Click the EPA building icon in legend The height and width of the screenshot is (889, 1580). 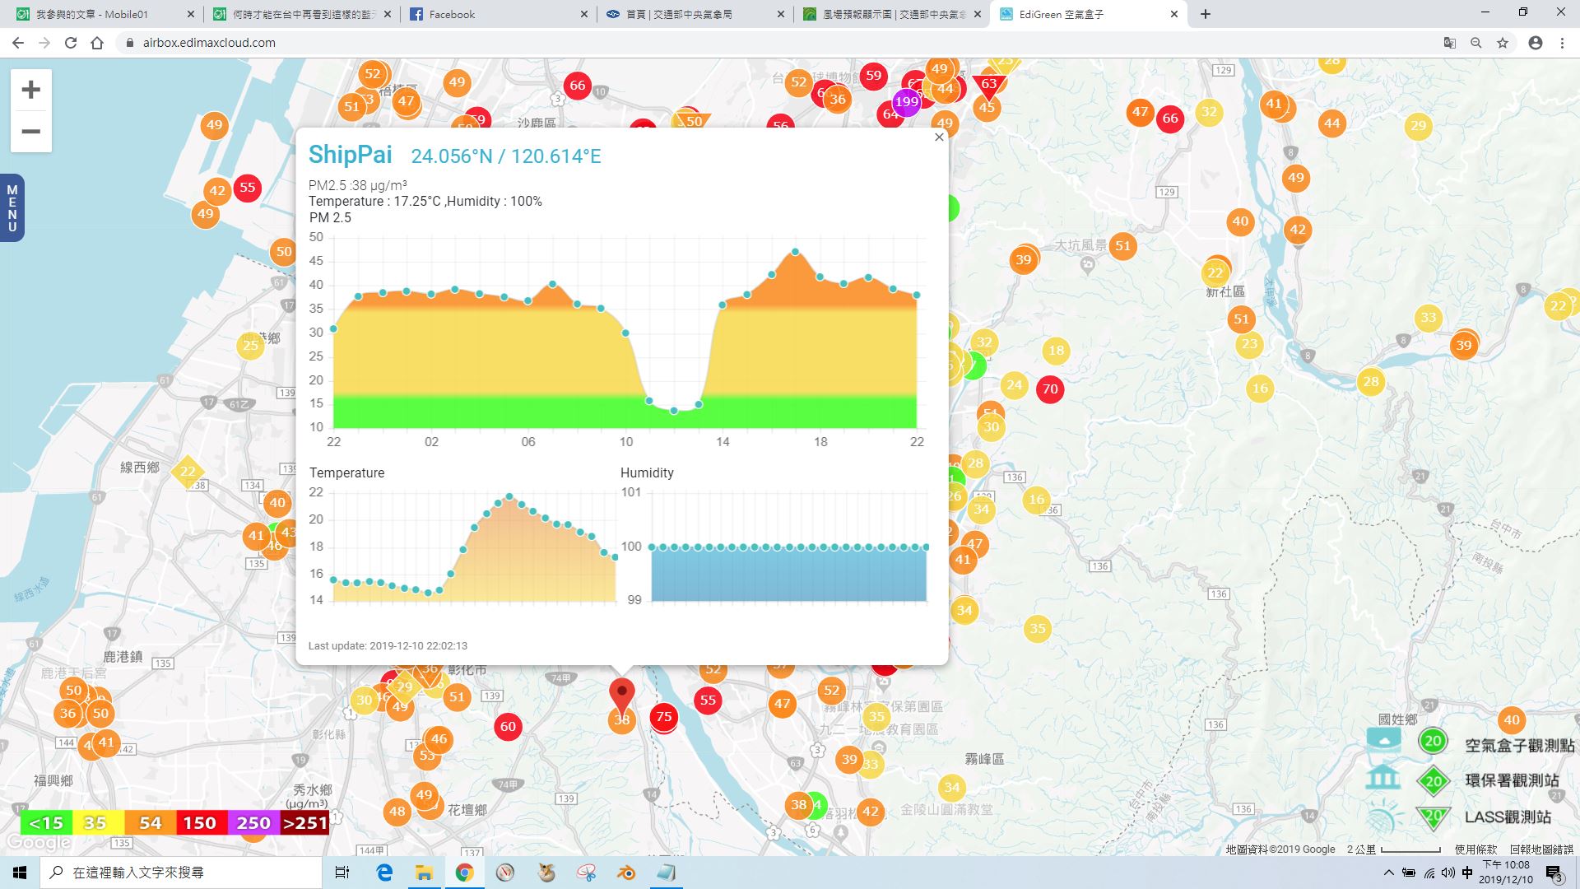pos(1383,778)
